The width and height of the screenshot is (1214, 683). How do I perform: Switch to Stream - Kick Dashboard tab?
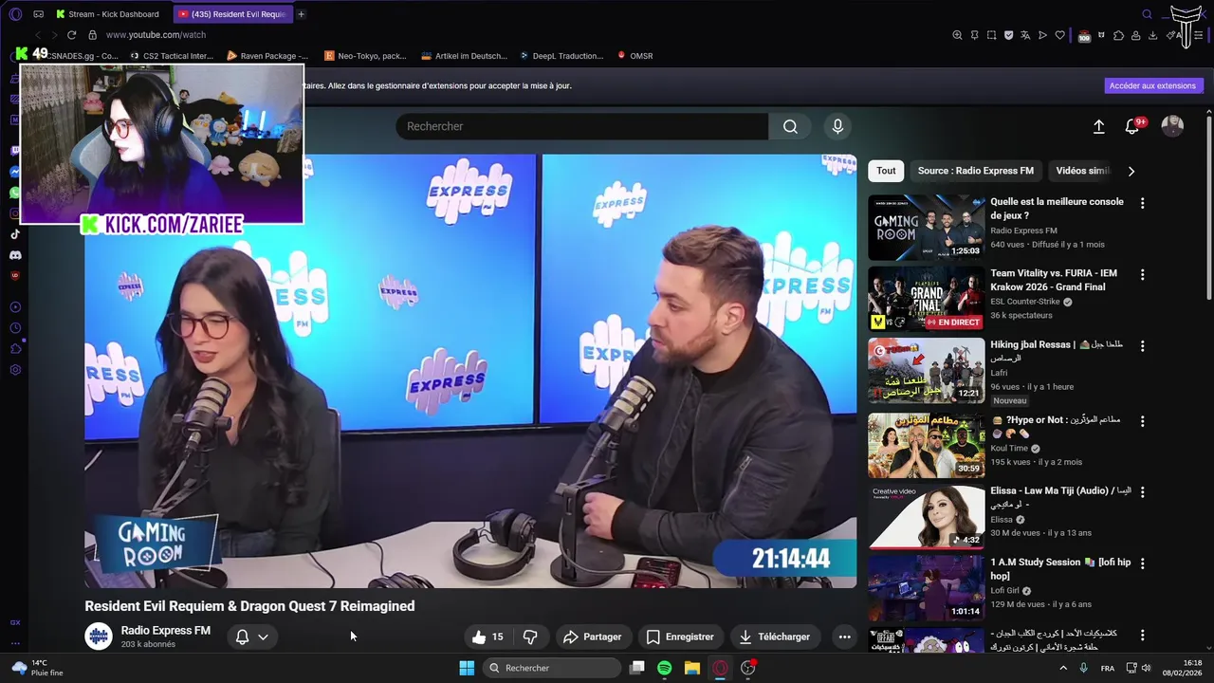(107, 14)
